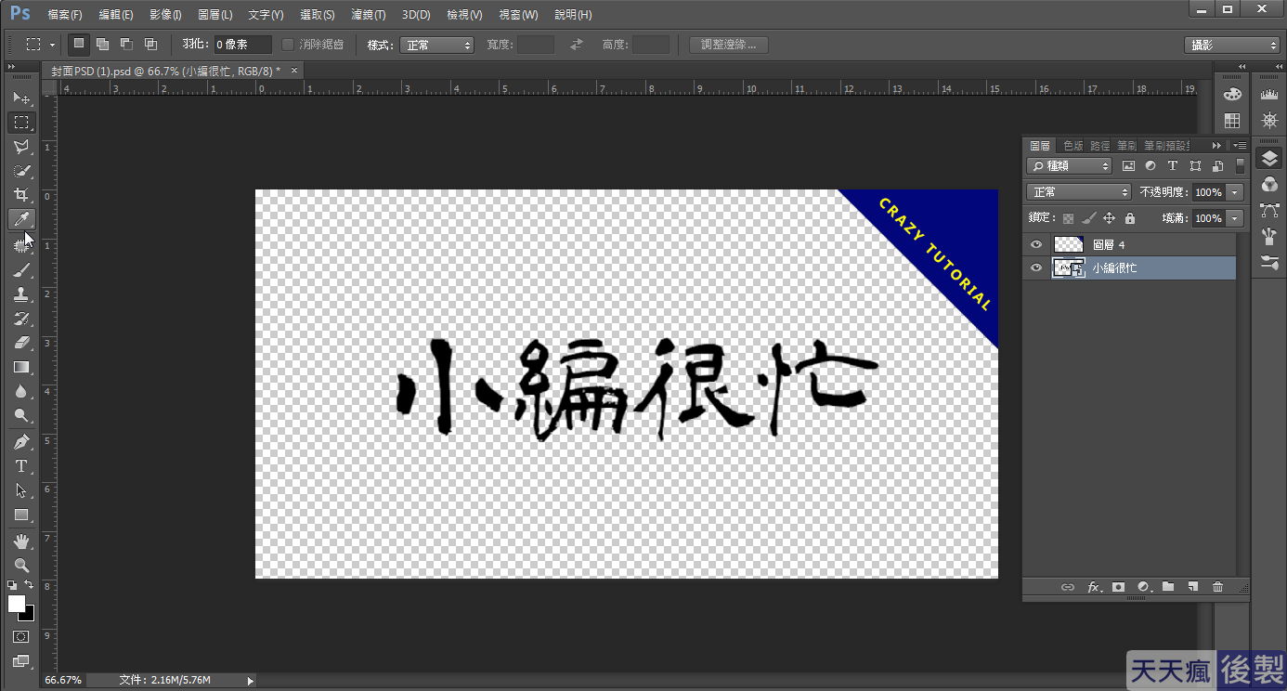Hide the 小編很忙 layer
Screen dimensions: 1287x691
pos(1036,268)
